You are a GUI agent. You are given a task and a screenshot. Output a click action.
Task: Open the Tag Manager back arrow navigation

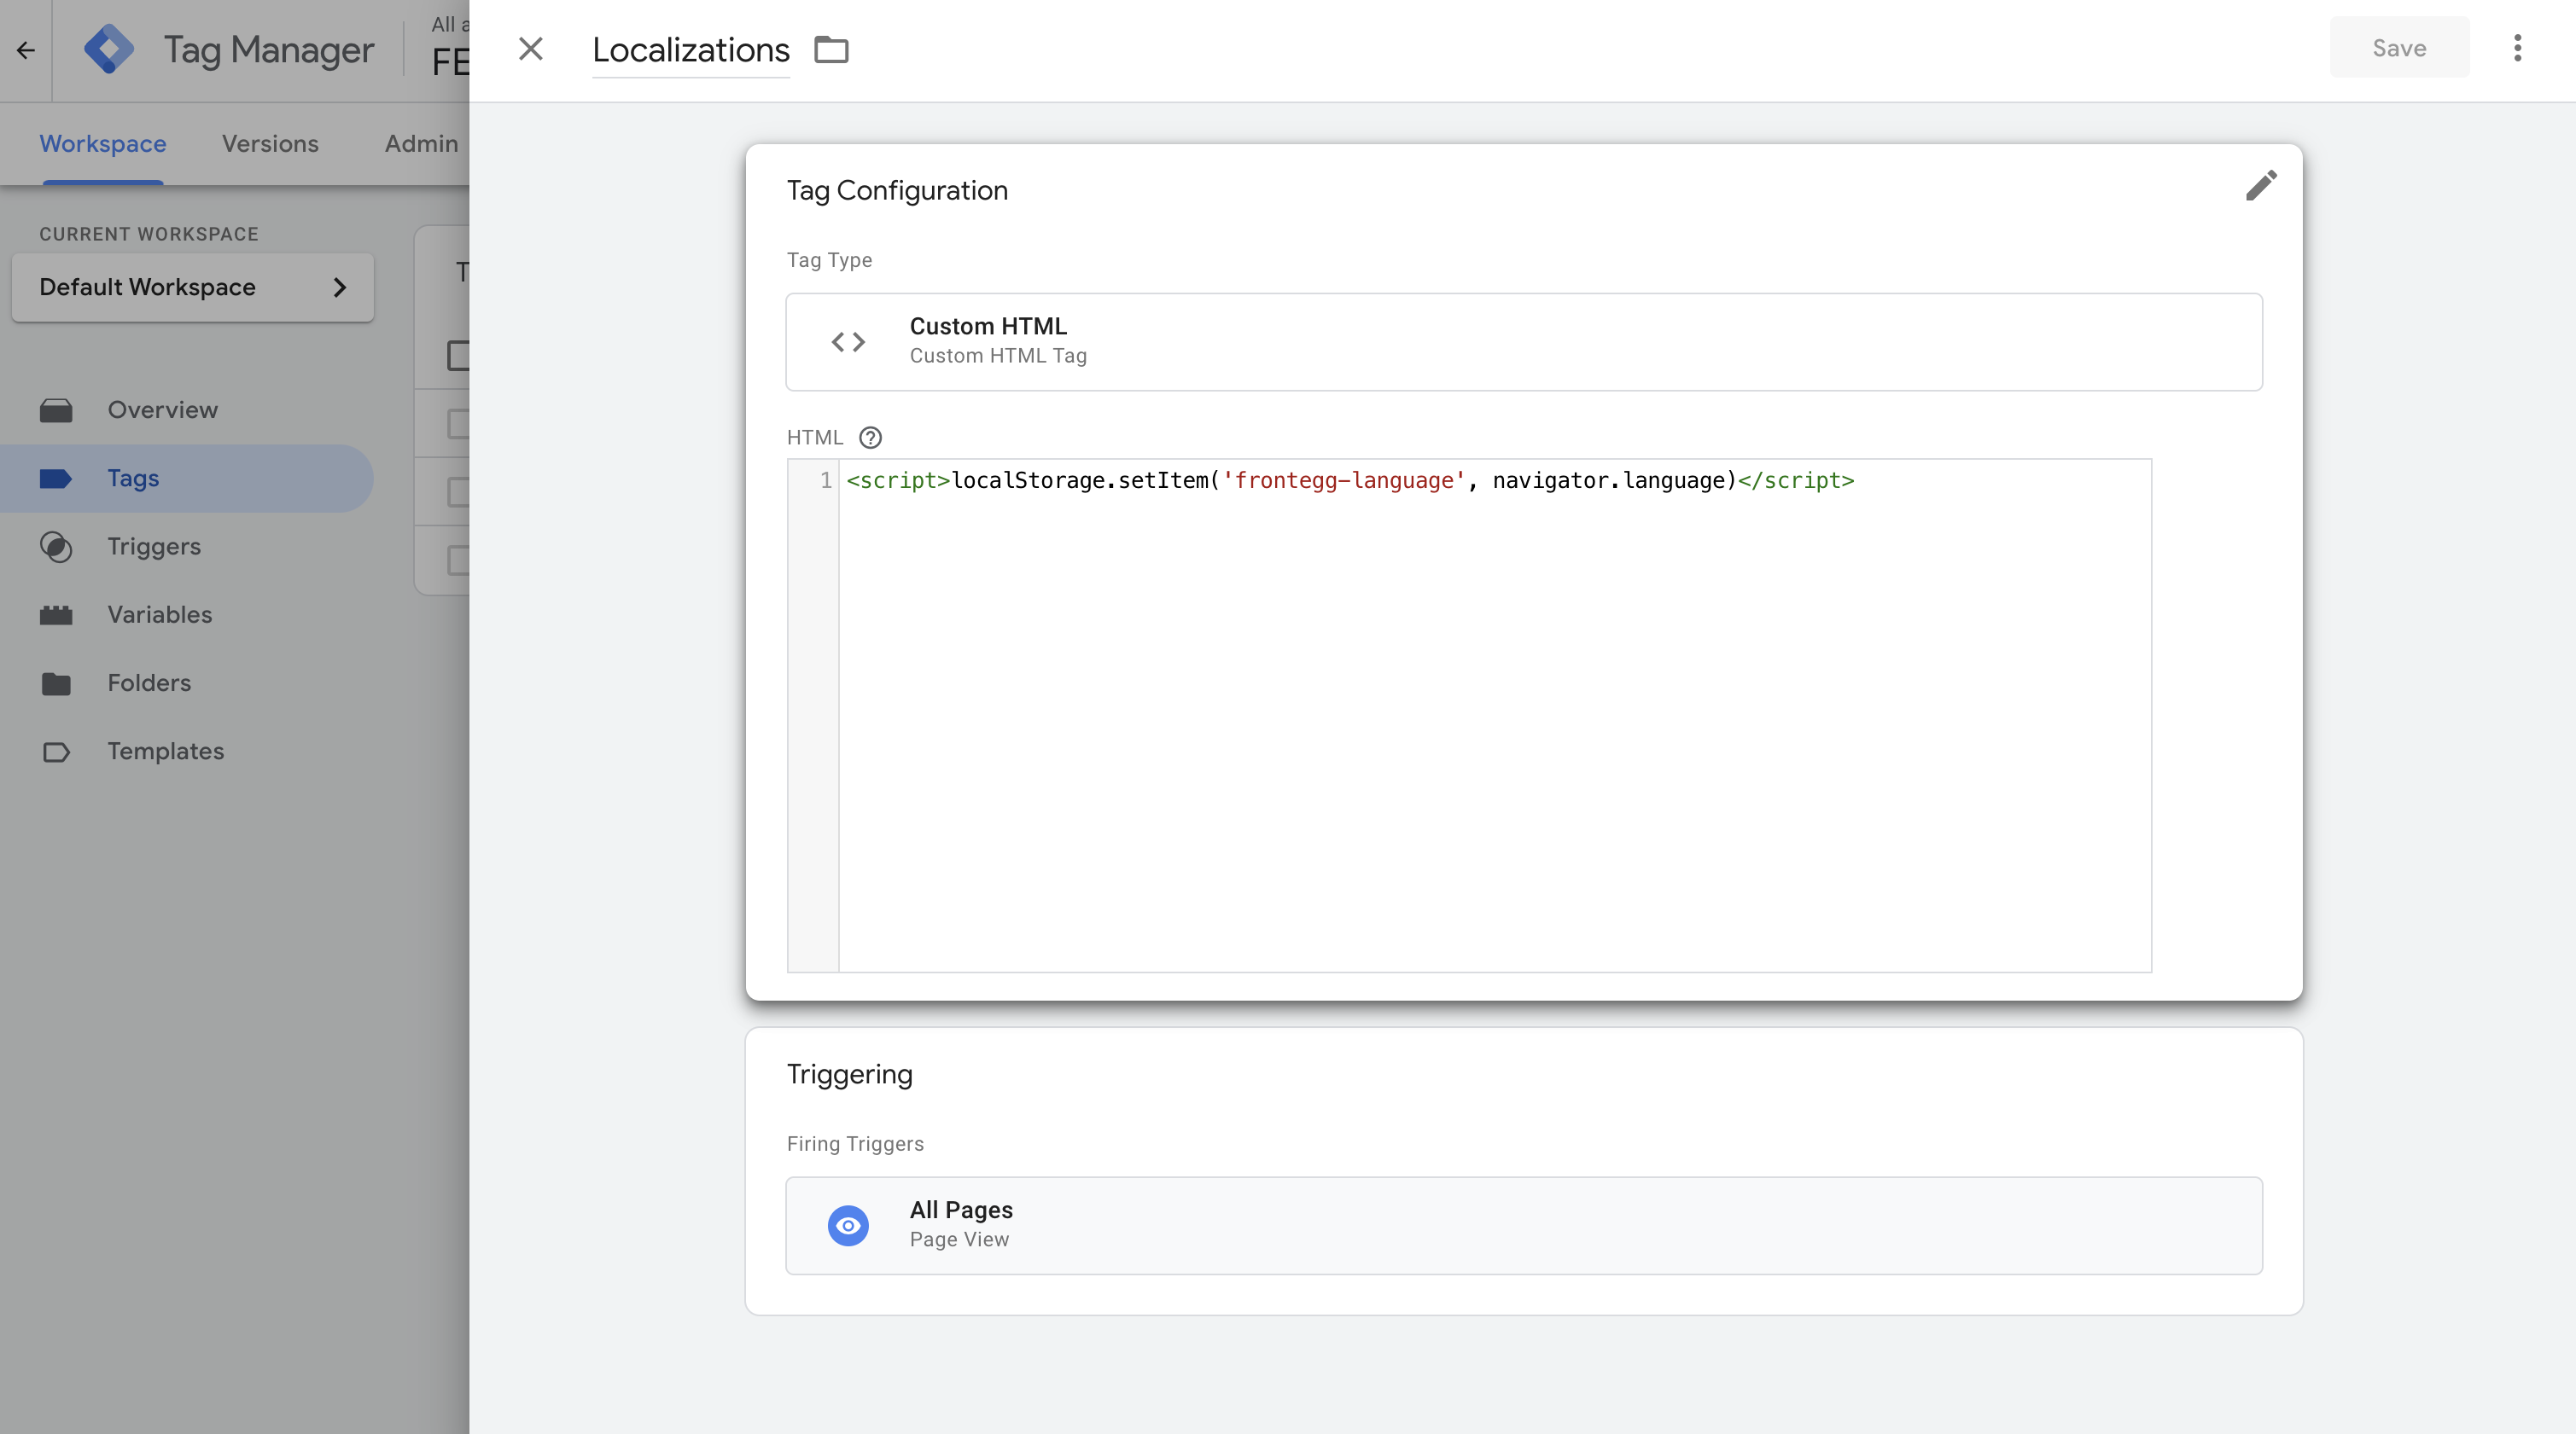26,48
